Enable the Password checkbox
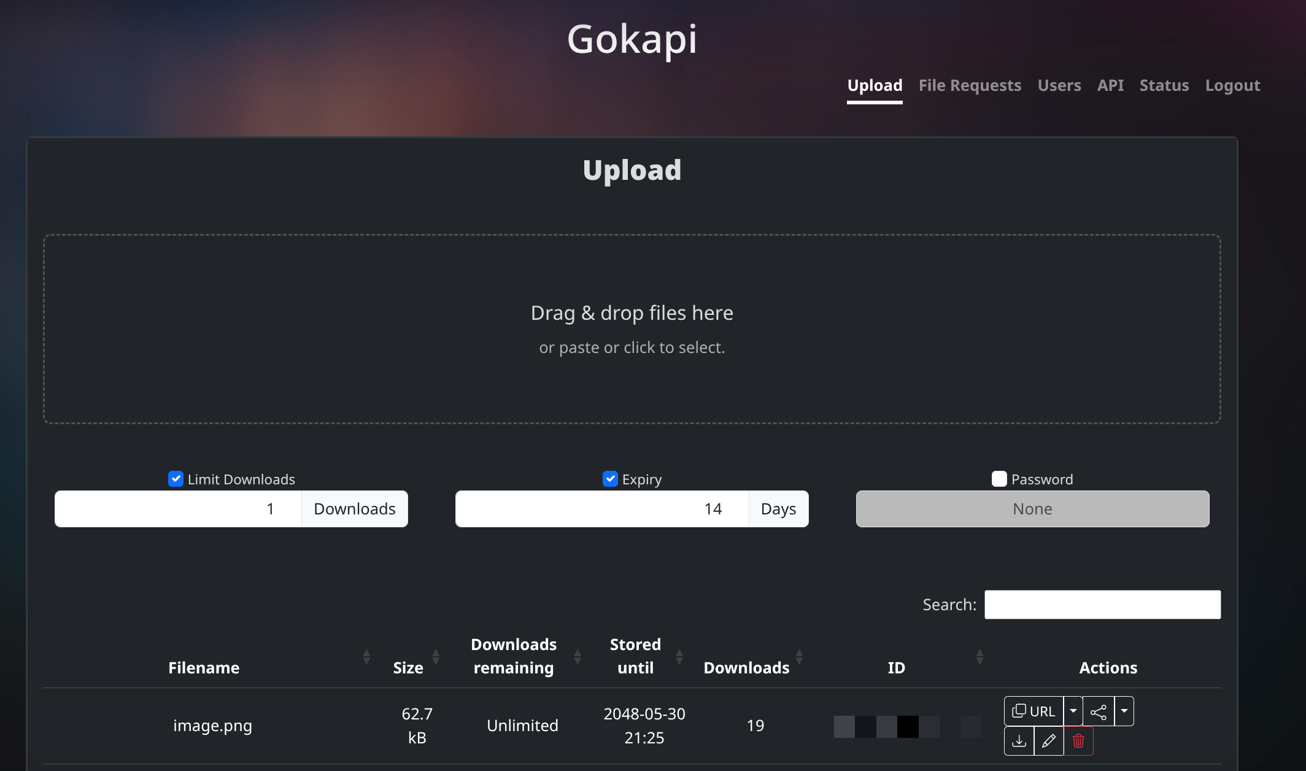The height and width of the screenshot is (771, 1306). click(999, 479)
